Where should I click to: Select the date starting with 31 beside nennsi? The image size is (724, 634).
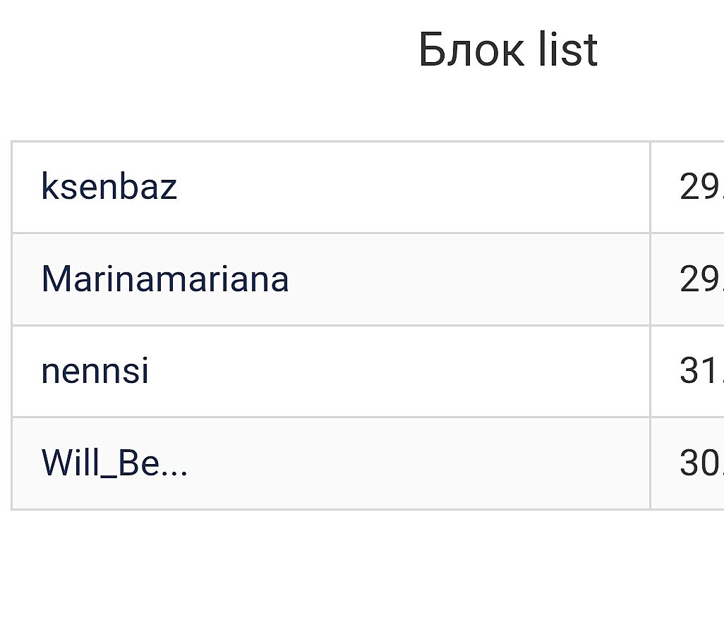point(700,371)
